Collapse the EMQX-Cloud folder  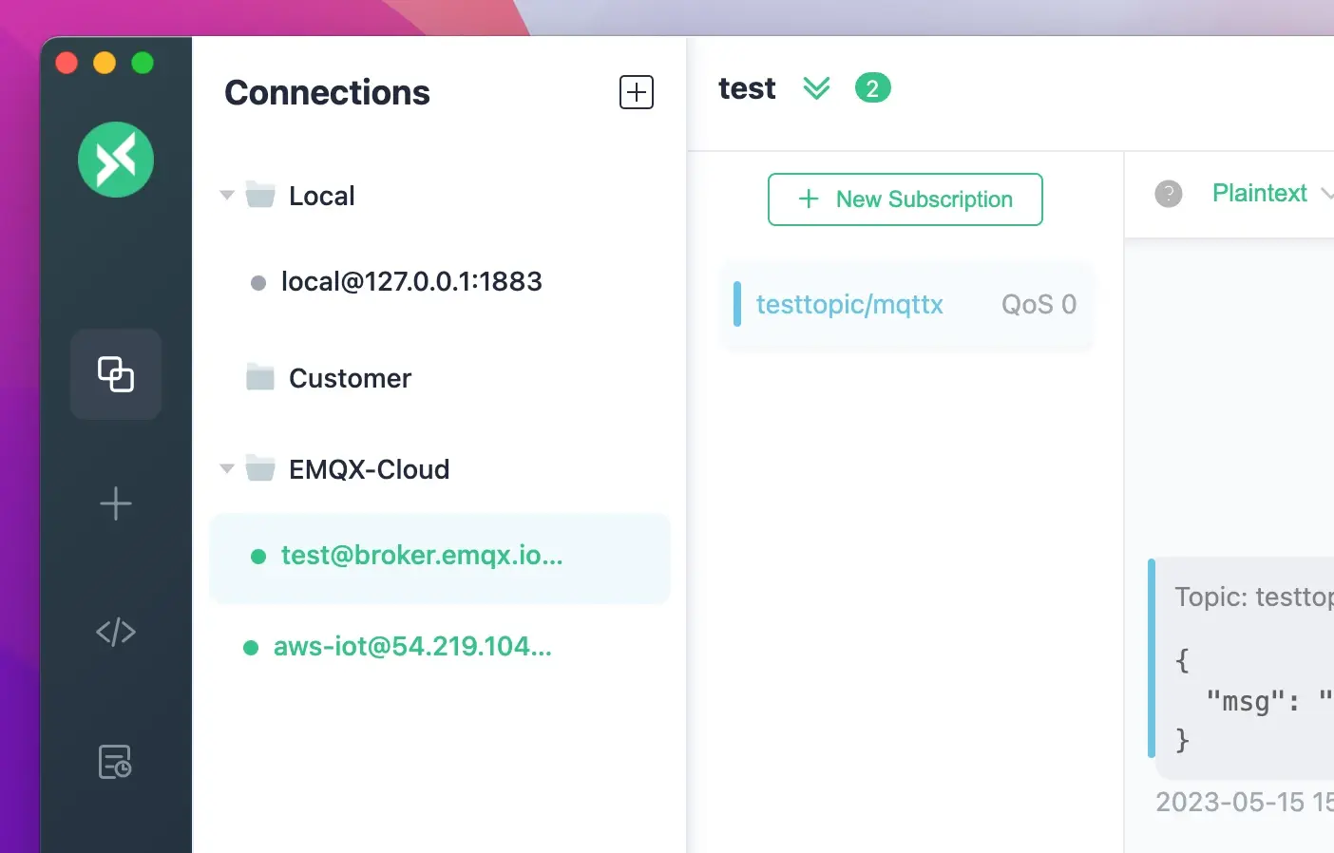pos(226,468)
